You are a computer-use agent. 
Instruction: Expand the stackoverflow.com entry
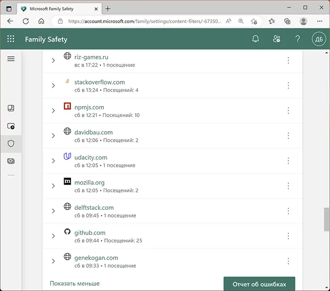pos(53,86)
